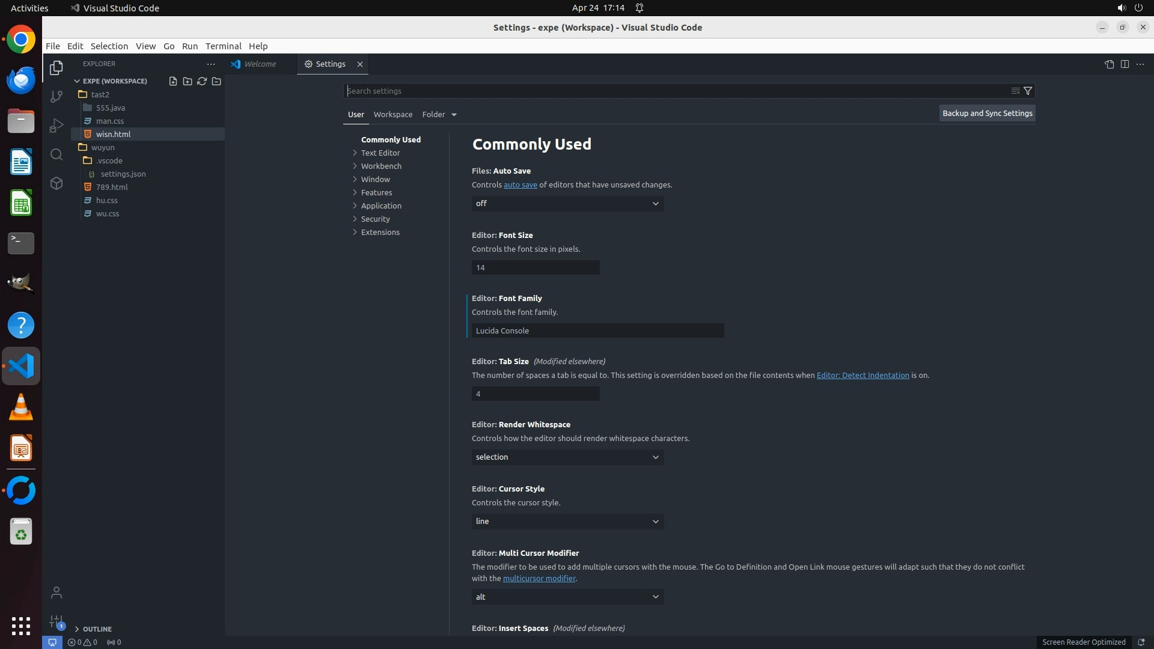1154x649 pixels.
Task: Click Open Settings (JSON) icon
Action: coord(1109,64)
